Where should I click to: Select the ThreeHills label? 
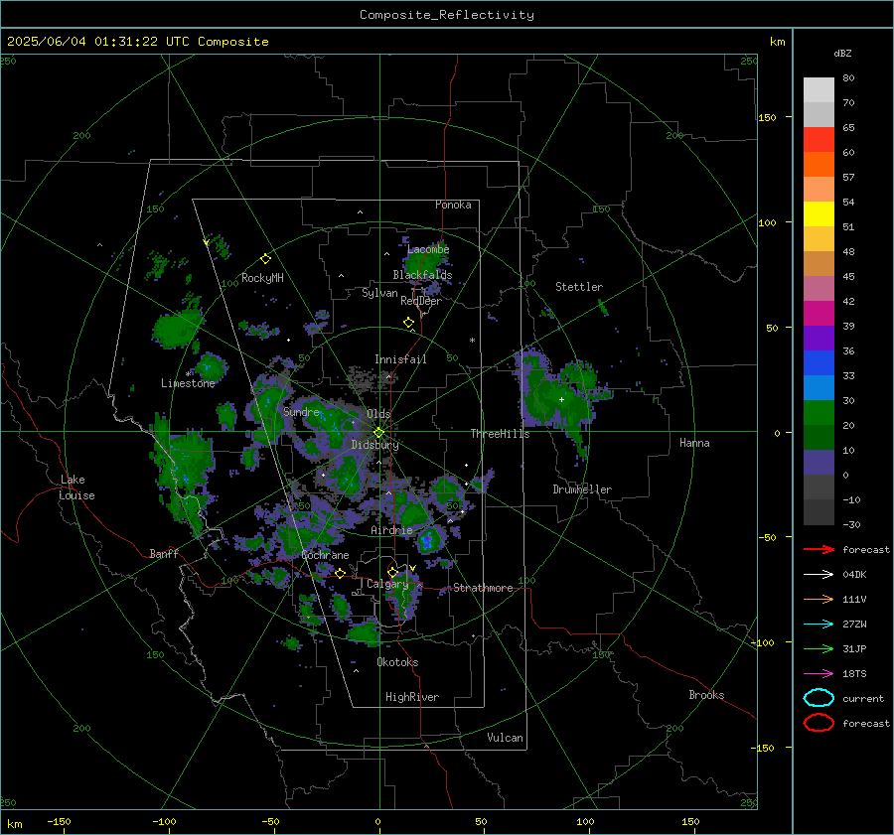(x=500, y=434)
